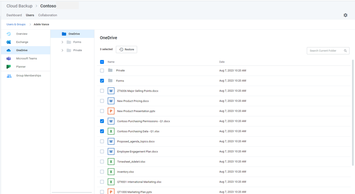The width and height of the screenshot is (355, 194).
Task: Select the Exchange icon in sidebar
Action: point(9,42)
